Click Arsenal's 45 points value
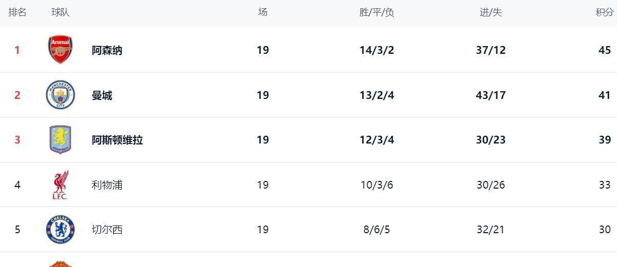 pos(605,50)
